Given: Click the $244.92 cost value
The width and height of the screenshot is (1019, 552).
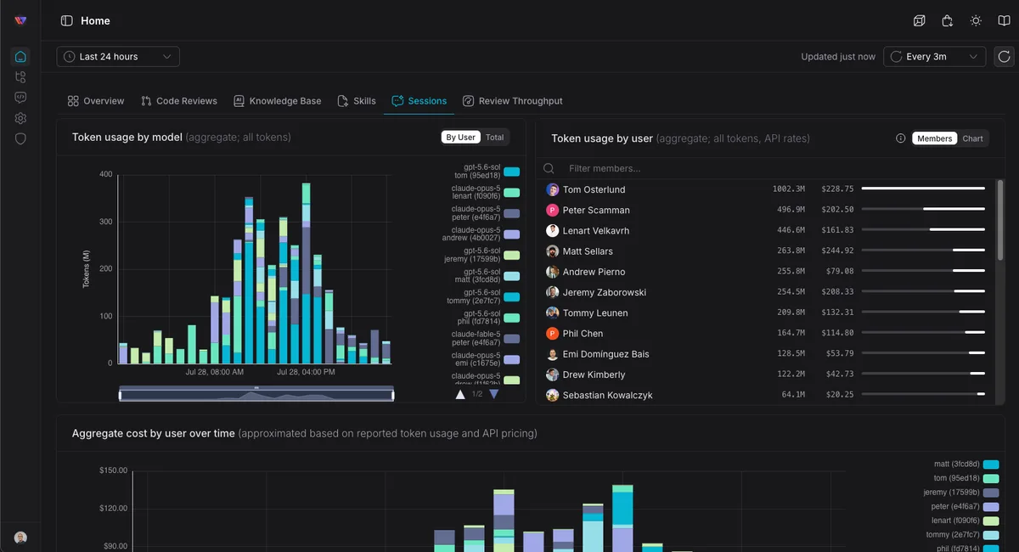Looking at the screenshot, I should (837, 251).
